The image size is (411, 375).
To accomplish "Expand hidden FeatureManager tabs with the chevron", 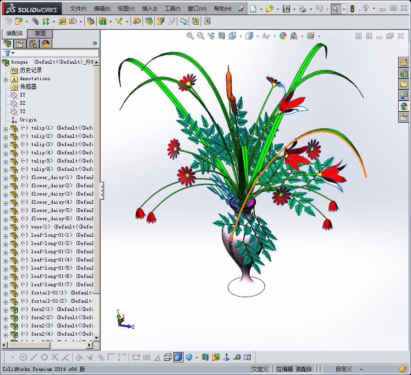I will click(x=95, y=43).
